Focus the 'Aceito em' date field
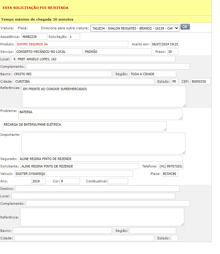Image resolution: width=220 pixels, height=254 pixels. (165, 44)
